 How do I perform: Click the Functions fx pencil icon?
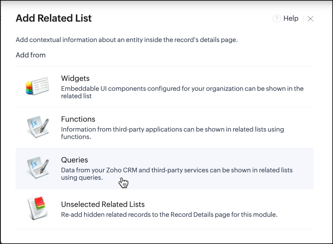tap(37, 127)
